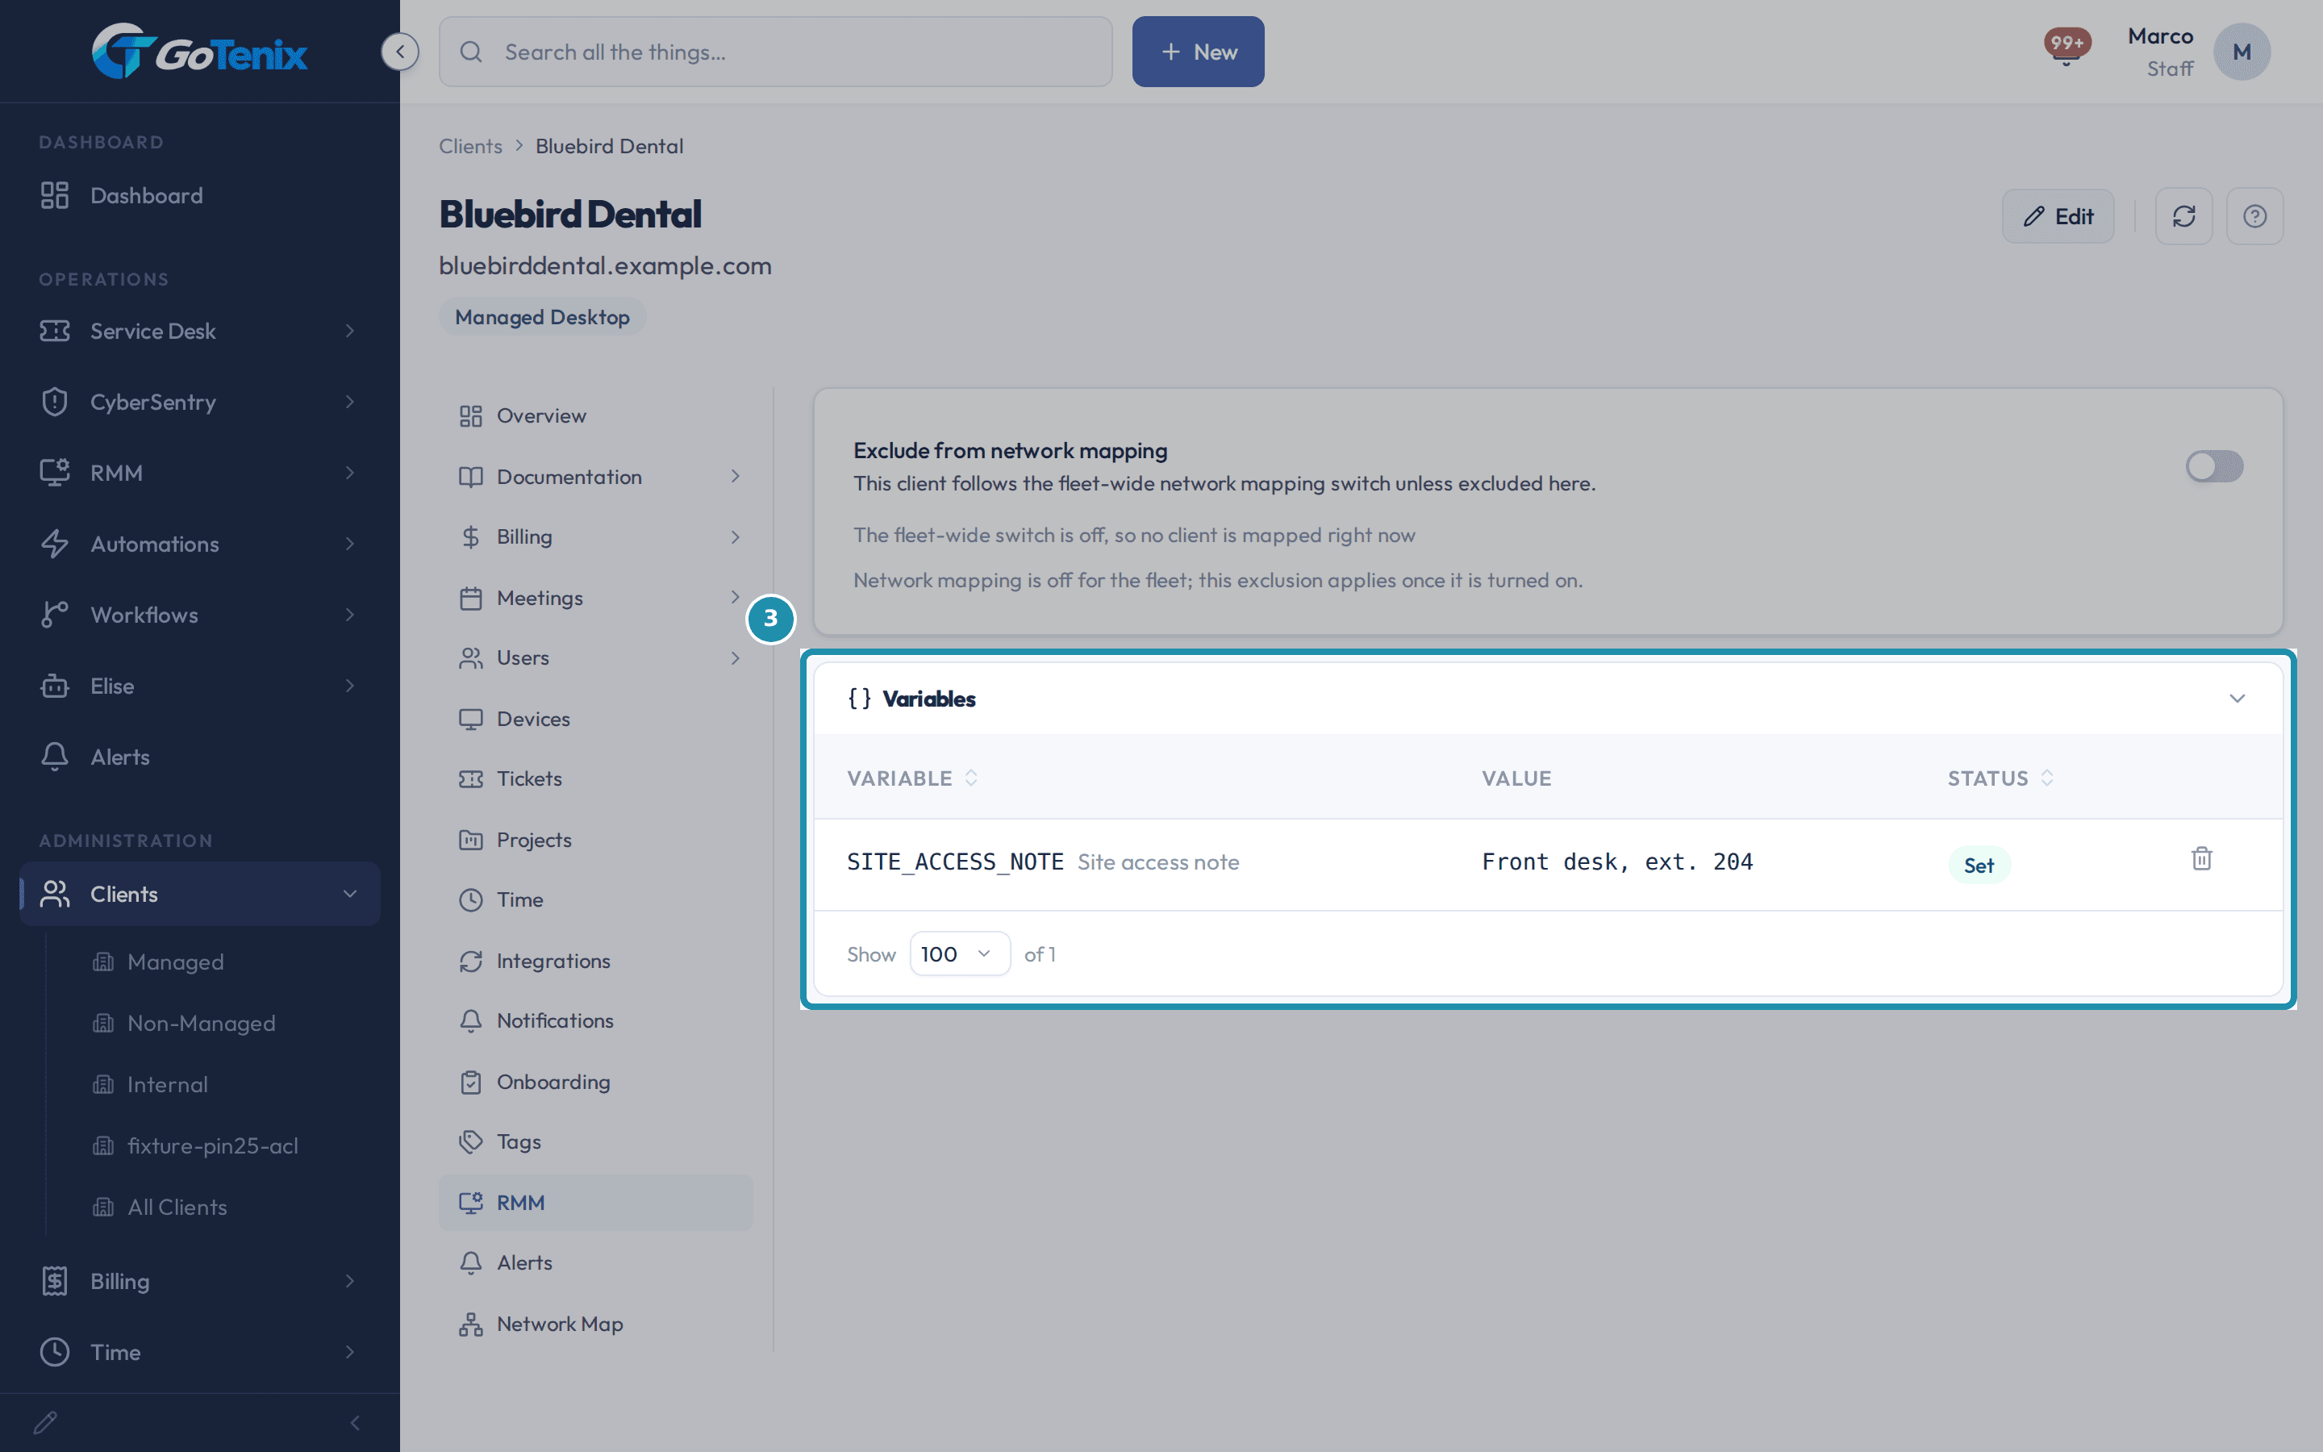Open client Devices tab

[595, 720]
